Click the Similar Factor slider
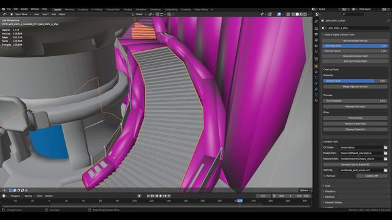392x220 pixels. pyautogui.click(x=355, y=81)
